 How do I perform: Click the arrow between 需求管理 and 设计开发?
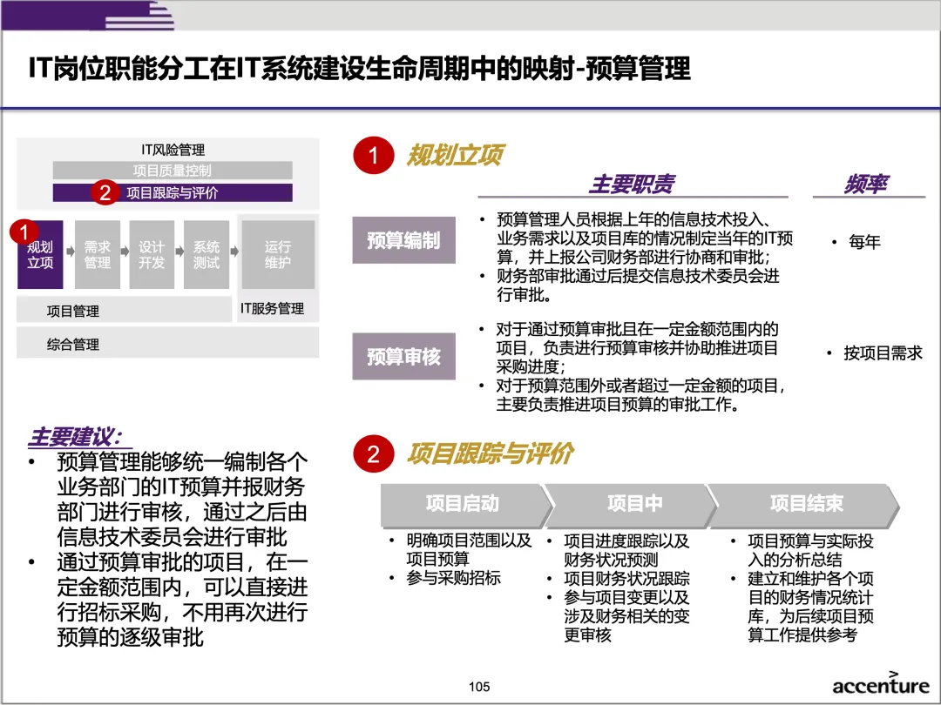[x=125, y=252]
